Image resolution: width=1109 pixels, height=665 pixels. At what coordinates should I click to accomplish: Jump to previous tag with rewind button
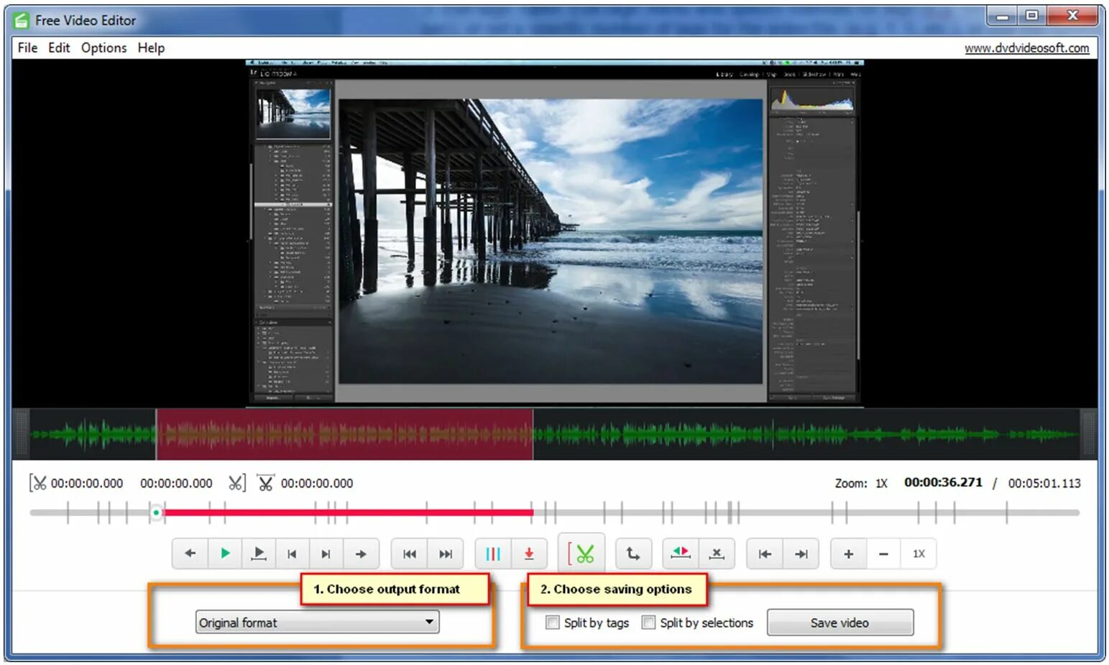(x=410, y=554)
